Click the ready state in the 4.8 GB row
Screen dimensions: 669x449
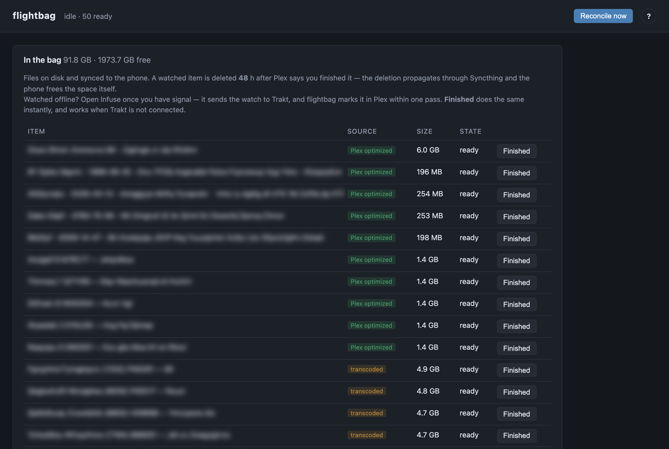coord(469,391)
